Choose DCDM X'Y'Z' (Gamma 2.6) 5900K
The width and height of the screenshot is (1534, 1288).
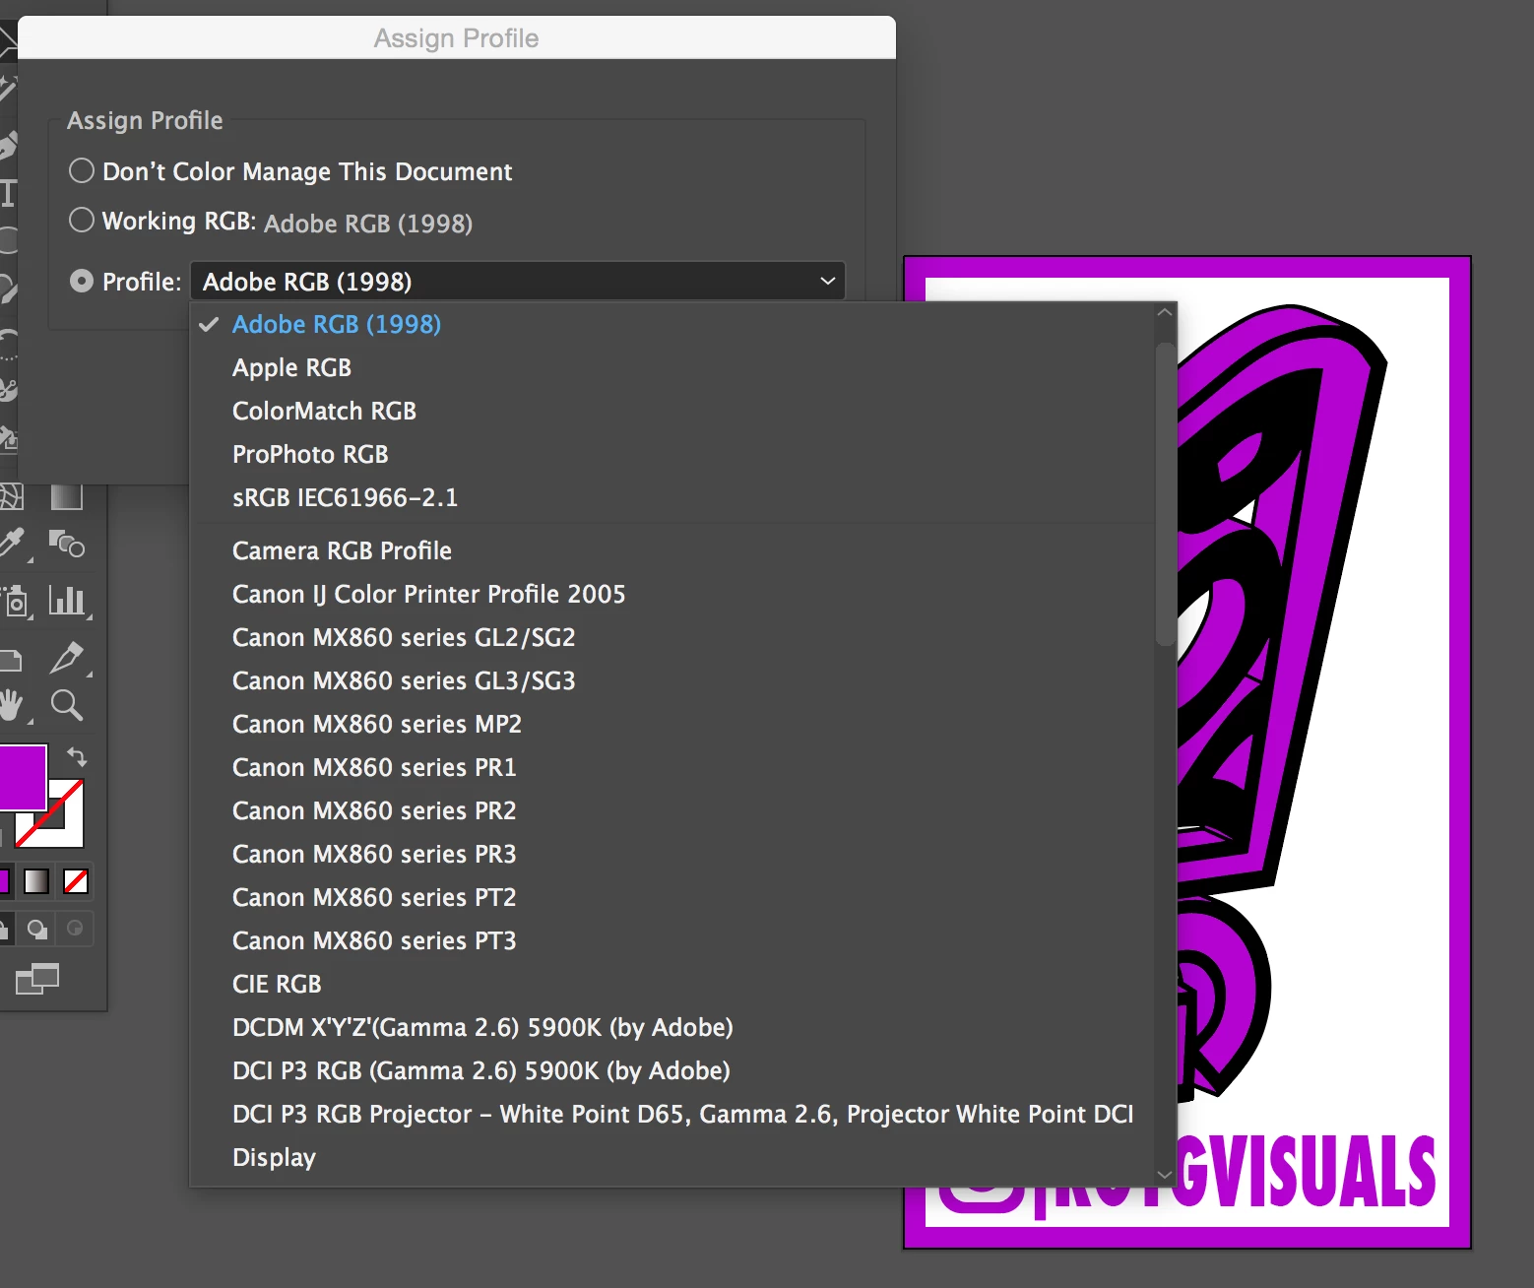click(672, 1027)
